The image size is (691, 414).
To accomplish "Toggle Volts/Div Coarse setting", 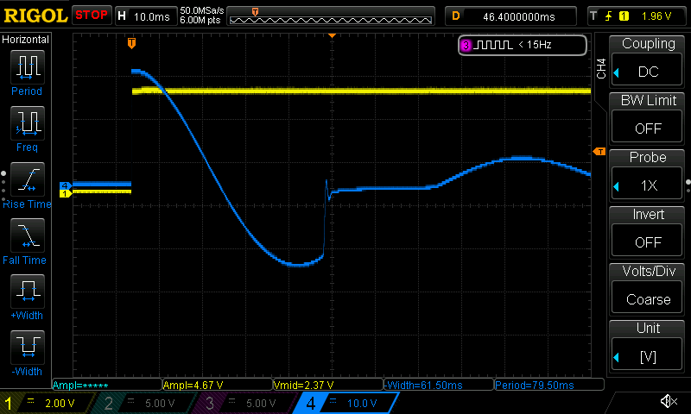I will [647, 299].
